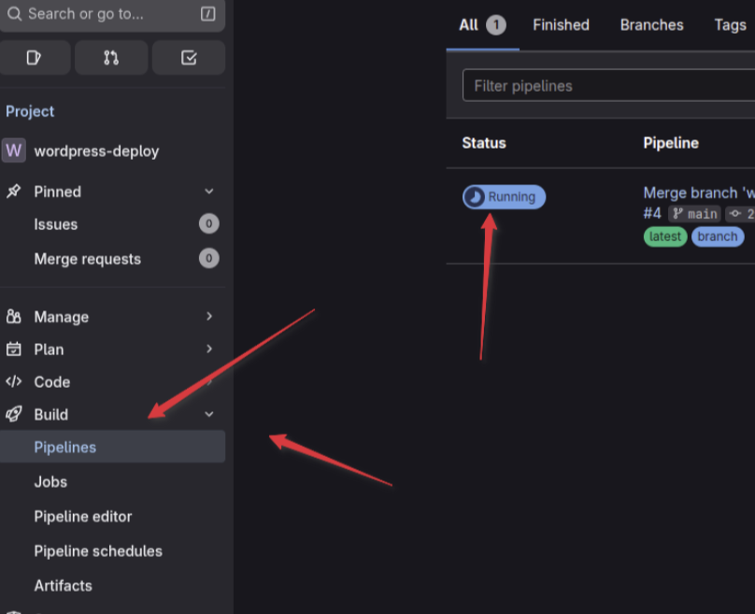This screenshot has width=755, height=614.
Task: Click the slash shortcut key icon
Action: pos(208,13)
